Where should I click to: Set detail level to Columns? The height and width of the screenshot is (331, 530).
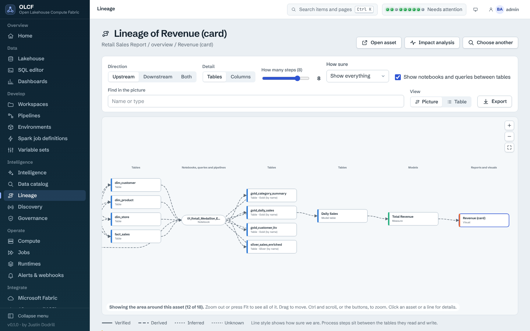pos(241,77)
